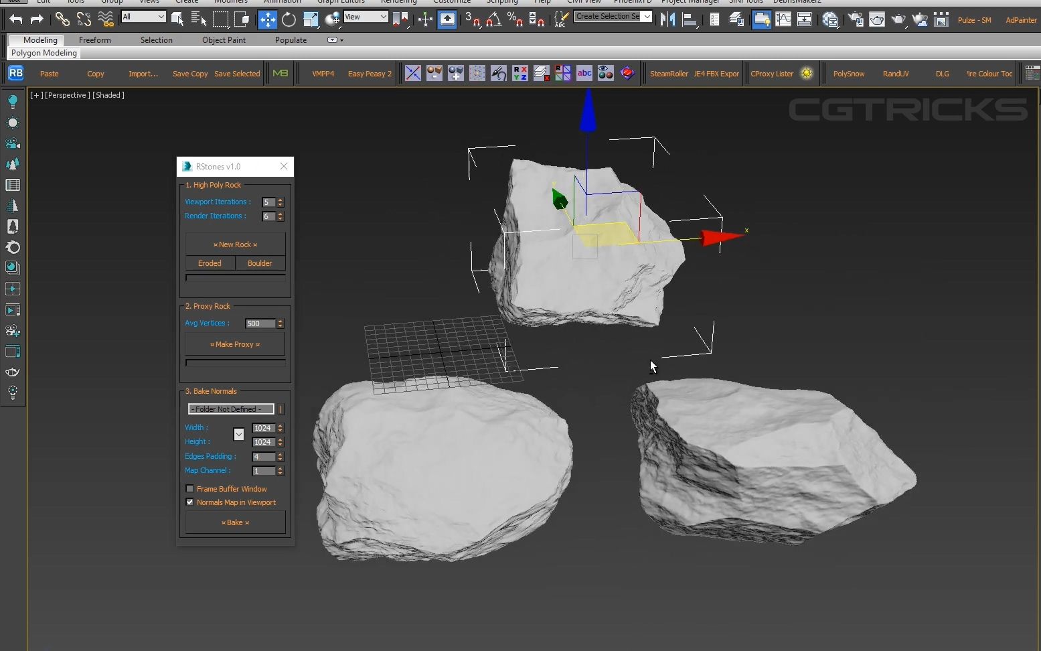Click the camera icon in left sidebar

click(13, 143)
